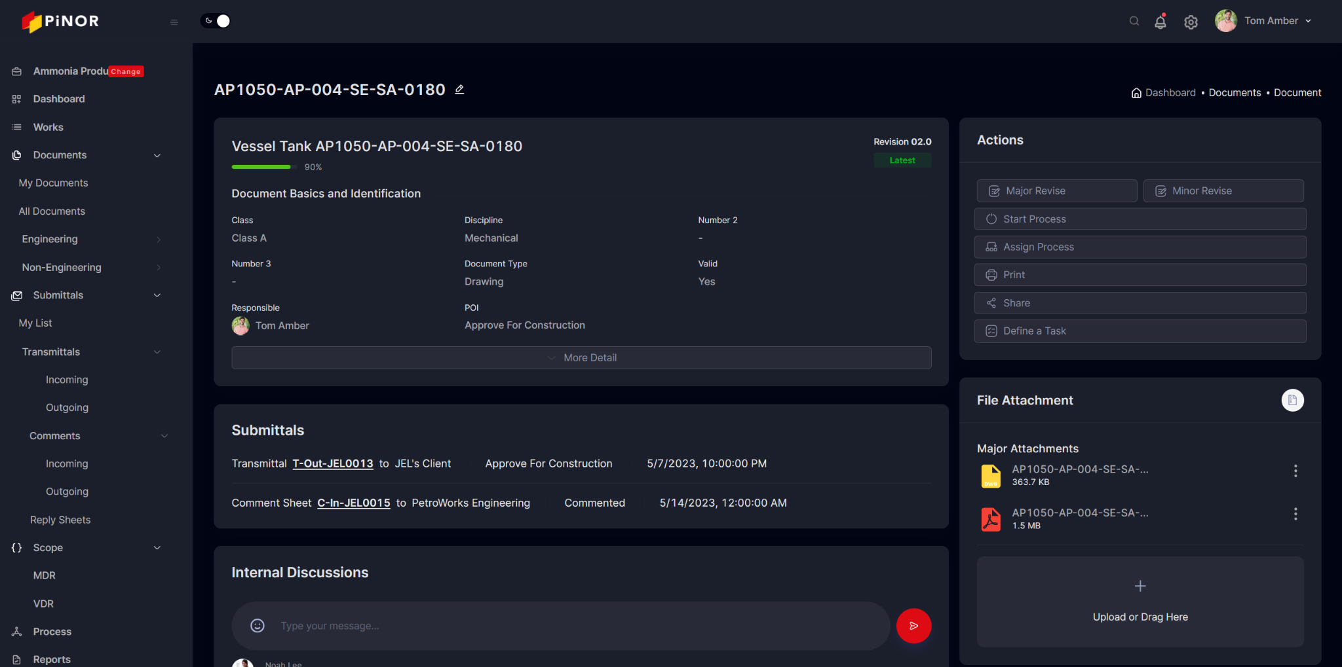Image resolution: width=1342 pixels, height=667 pixels.
Task: Expand the Non-Engineering submenu
Action: click(159, 268)
